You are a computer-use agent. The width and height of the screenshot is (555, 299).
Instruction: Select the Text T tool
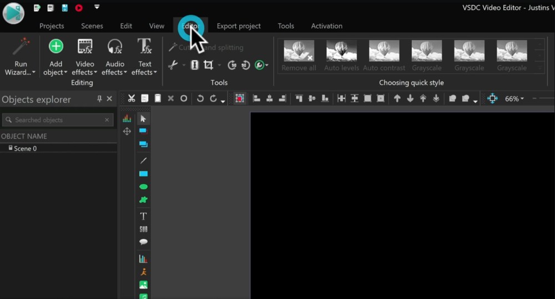point(143,216)
